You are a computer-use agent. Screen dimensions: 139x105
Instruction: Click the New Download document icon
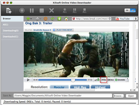tap(9, 11)
